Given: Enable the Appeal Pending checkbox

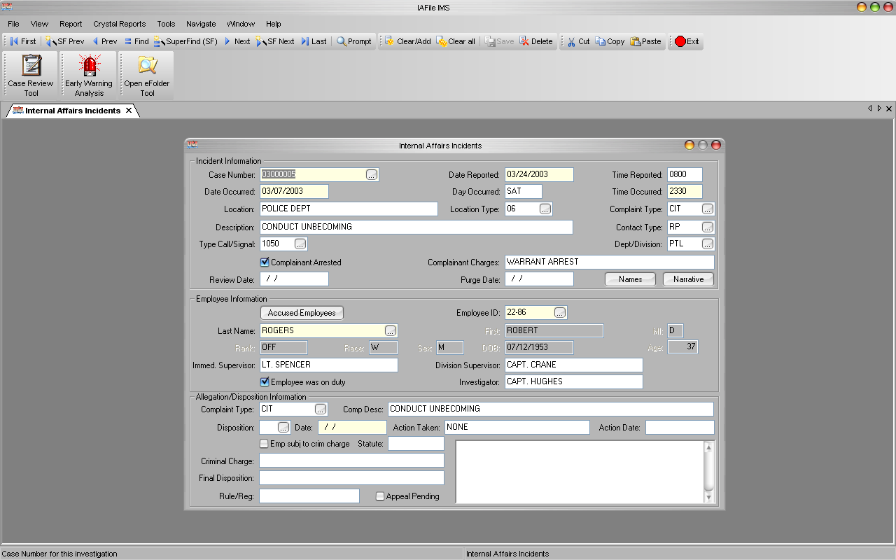Looking at the screenshot, I should pyautogui.click(x=380, y=496).
